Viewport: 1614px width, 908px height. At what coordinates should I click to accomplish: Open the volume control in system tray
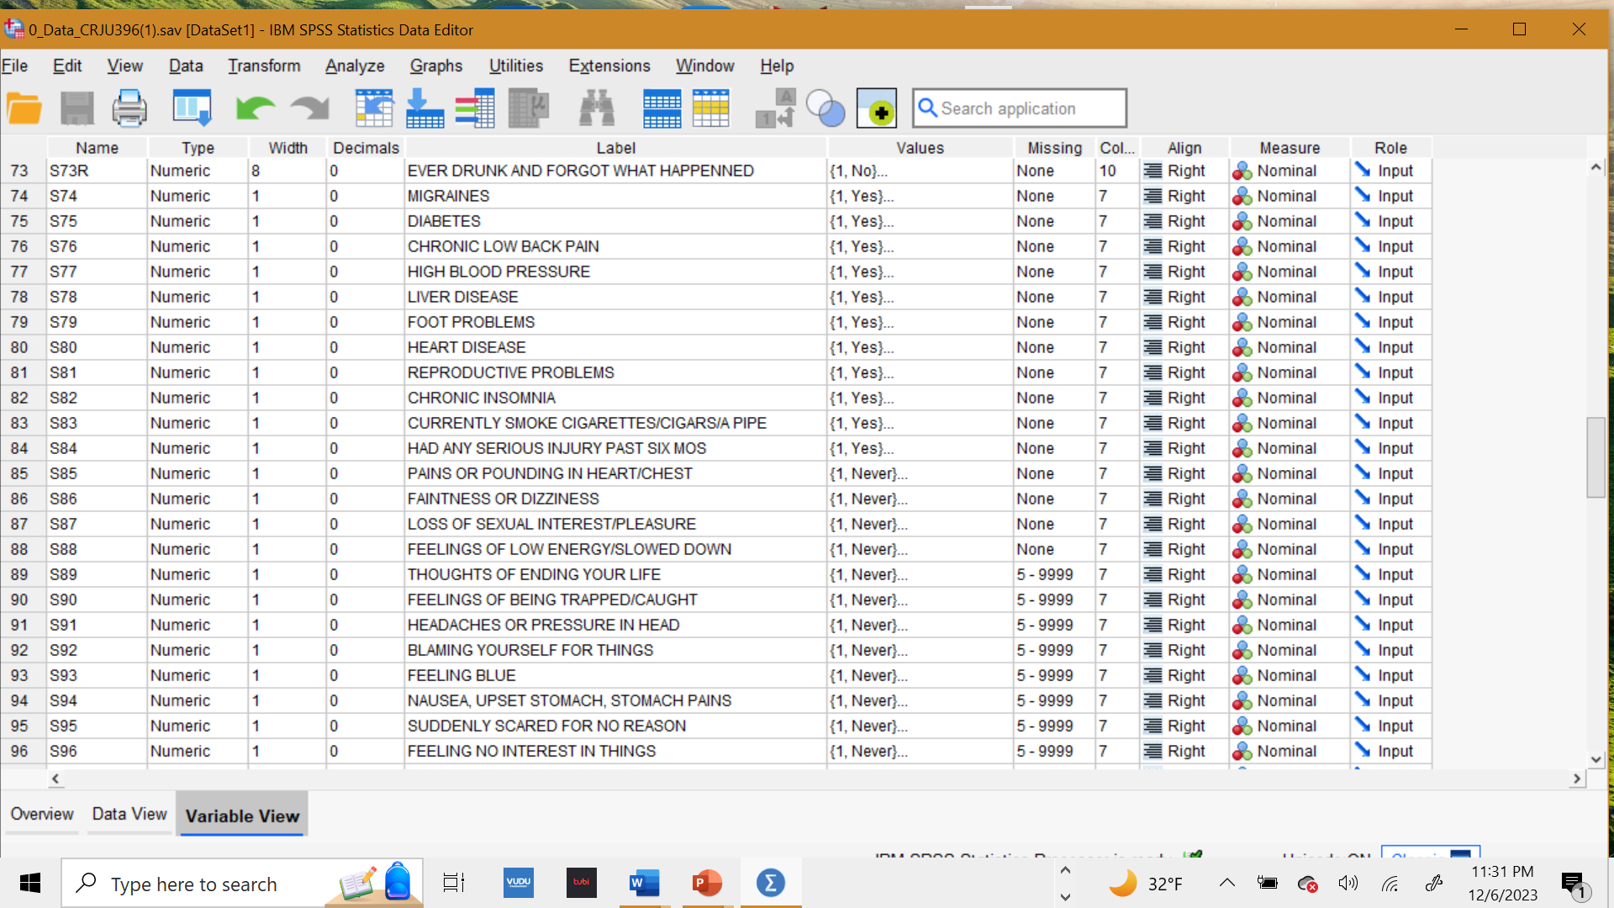point(1348,883)
